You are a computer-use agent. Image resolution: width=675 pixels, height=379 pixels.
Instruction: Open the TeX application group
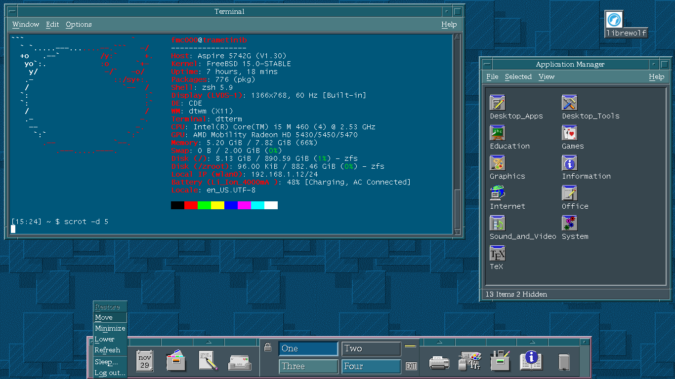pos(497,254)
